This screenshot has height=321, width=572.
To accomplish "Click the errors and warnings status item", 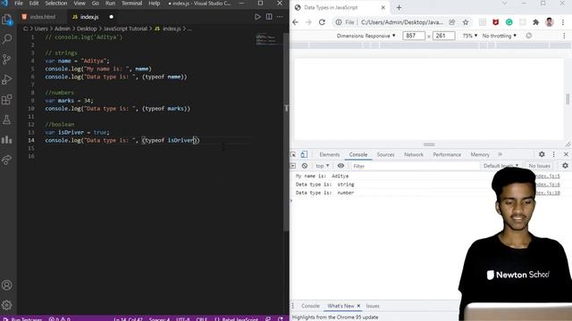I will click(59, 318).
